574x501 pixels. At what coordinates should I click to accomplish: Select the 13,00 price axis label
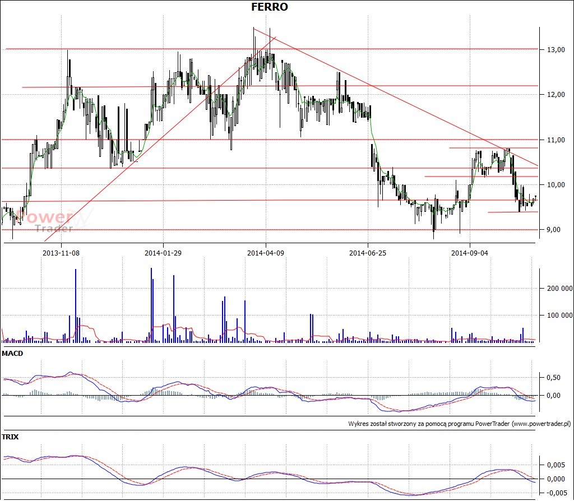click(556, 50)
